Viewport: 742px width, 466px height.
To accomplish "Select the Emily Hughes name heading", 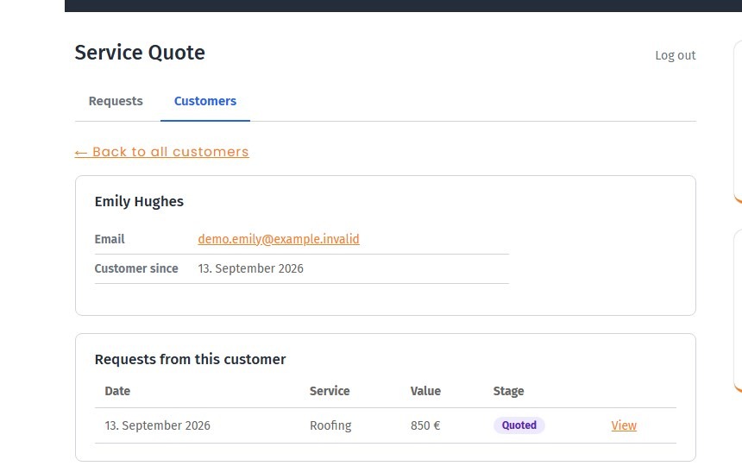I will point(139,202).
